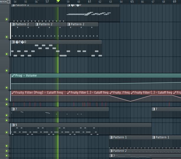Jump to bar 65 in the timeline ruler
Viewport: 181px width, 159px height.
click(x=132, y=1)
